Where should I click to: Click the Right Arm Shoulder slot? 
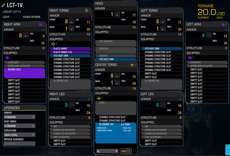click(x=24, y=62)
